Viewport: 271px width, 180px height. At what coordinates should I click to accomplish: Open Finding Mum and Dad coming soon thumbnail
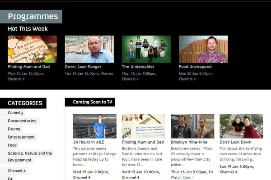[144, 126]
